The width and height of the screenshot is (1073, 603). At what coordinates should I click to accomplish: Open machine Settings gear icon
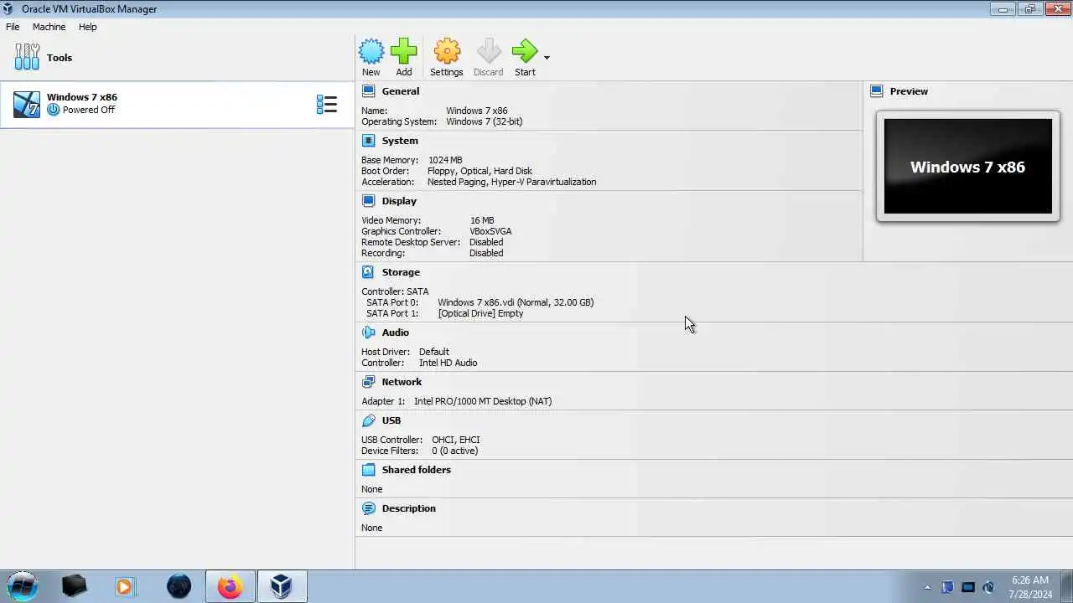click(447, 52)
